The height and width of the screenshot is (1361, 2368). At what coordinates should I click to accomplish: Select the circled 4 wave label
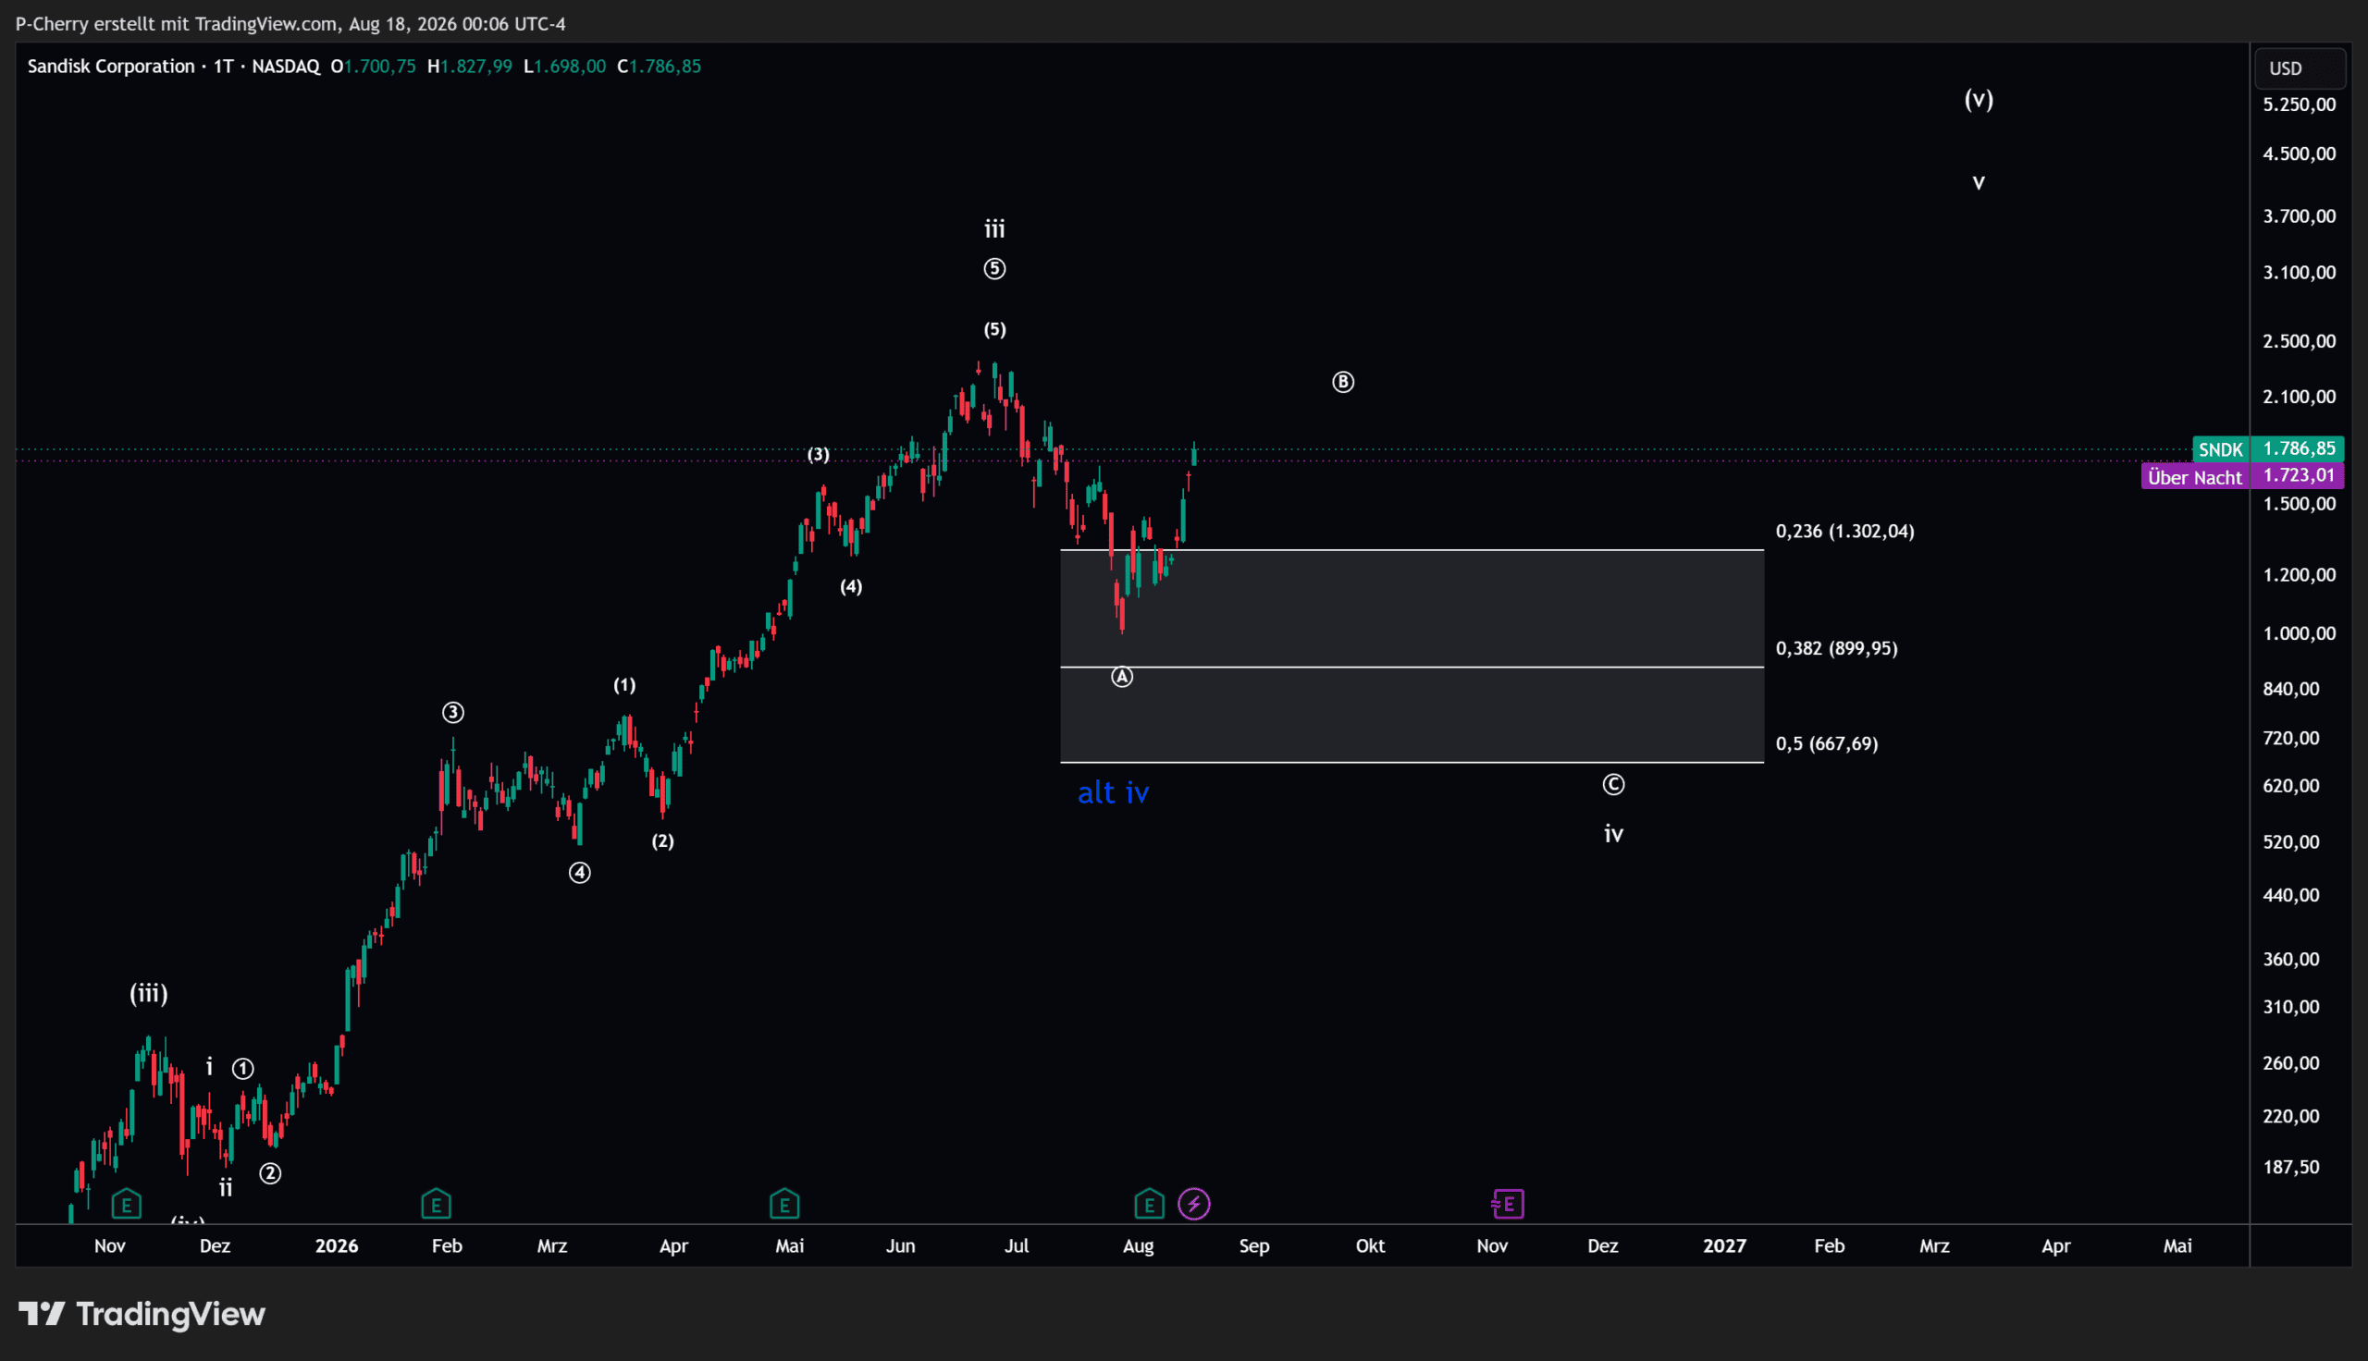(580, 873)
